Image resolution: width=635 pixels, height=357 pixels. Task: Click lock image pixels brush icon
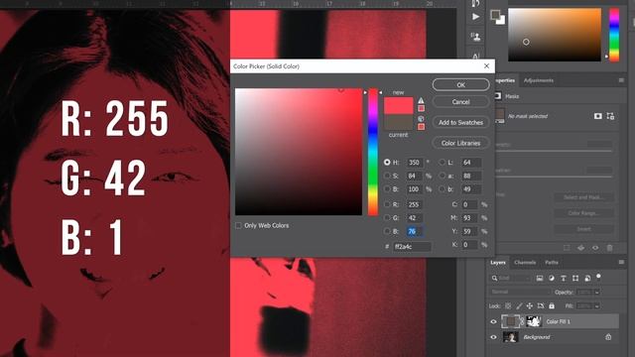click(x=519, y=306)
